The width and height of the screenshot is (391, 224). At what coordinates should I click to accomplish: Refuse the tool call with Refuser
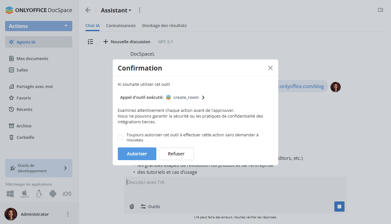(x=176, y=153)
